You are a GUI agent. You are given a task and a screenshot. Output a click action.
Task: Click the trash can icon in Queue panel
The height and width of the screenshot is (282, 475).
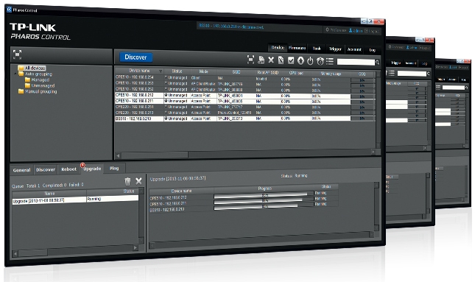[x=127, y=181]
